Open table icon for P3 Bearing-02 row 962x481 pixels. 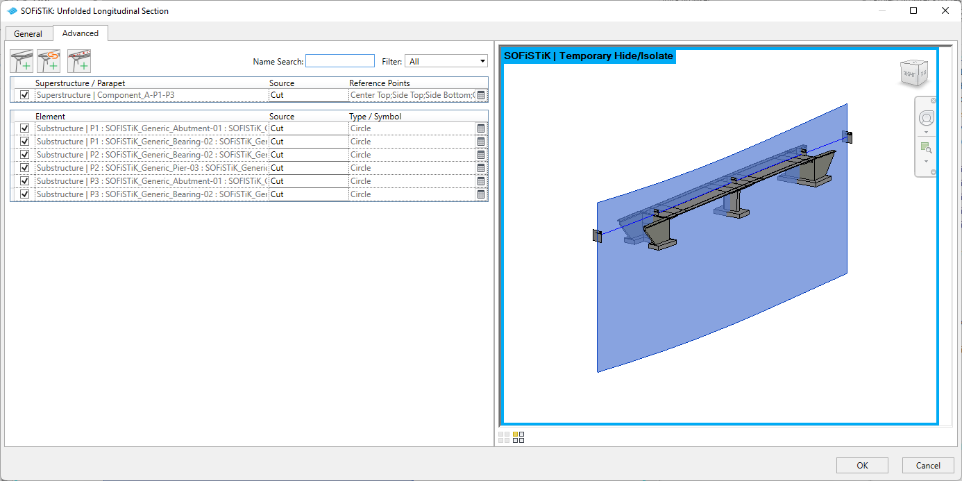tap(480, 194)
